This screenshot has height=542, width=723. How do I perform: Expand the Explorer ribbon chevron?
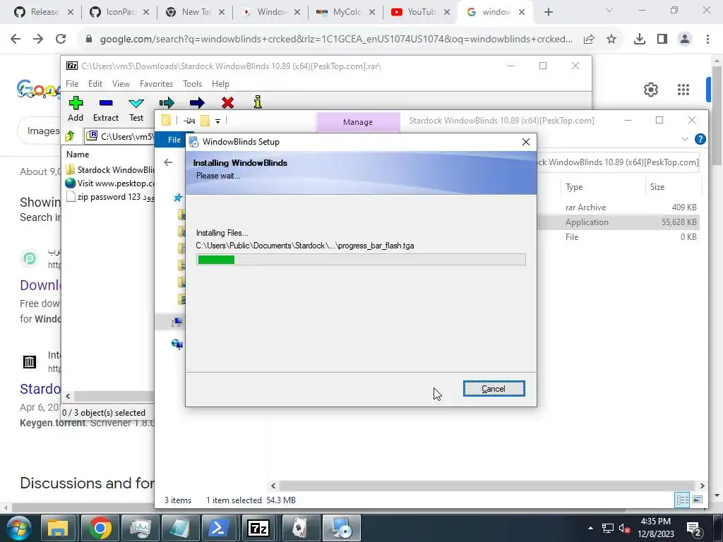tap(685, 139)
